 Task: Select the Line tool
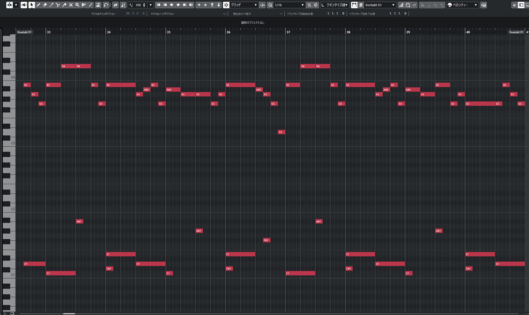click(x=90, y=5)
